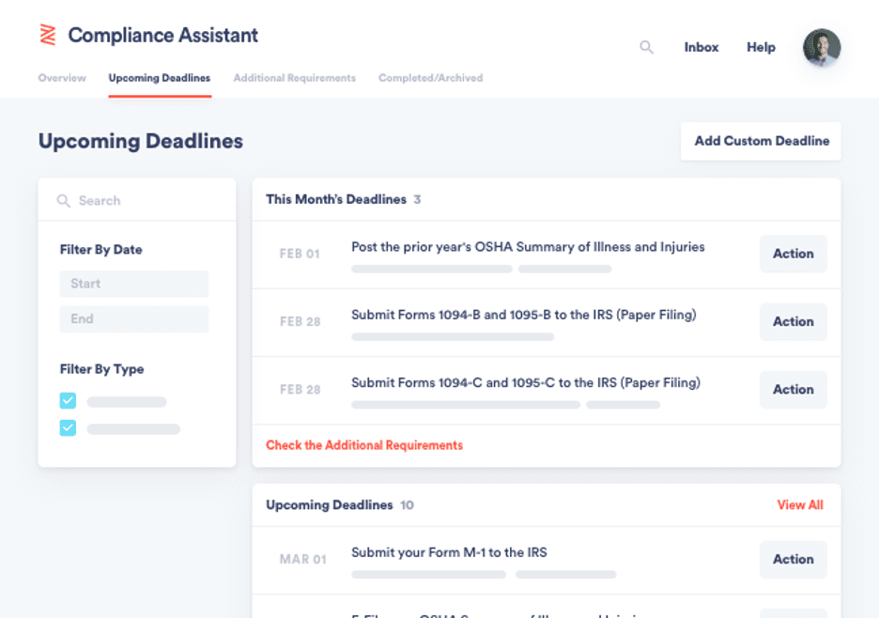879x618 pixels.
Task: Select the Upcoming Deadlines tab
Action: tap(159, 78)
